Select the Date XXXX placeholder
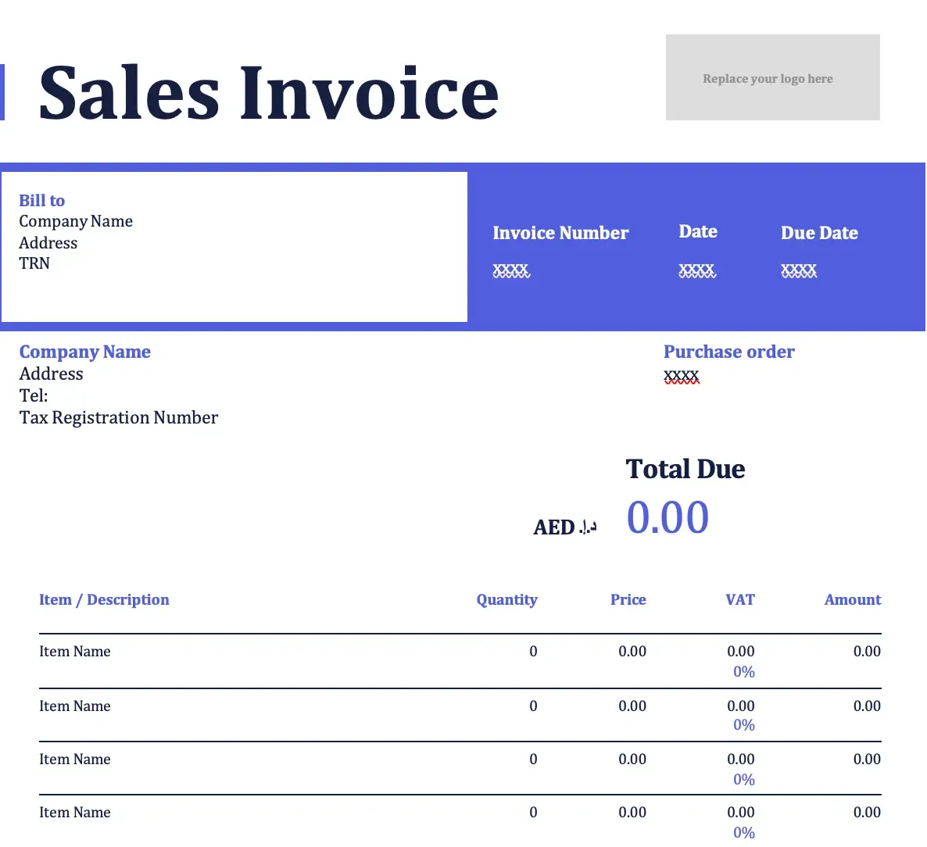 pos(696,270)
